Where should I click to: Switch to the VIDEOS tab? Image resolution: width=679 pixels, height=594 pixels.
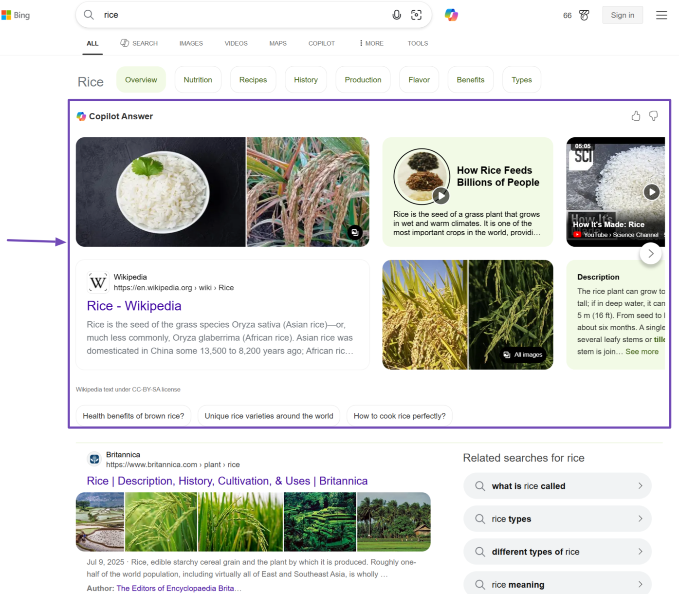pos(236,43)
